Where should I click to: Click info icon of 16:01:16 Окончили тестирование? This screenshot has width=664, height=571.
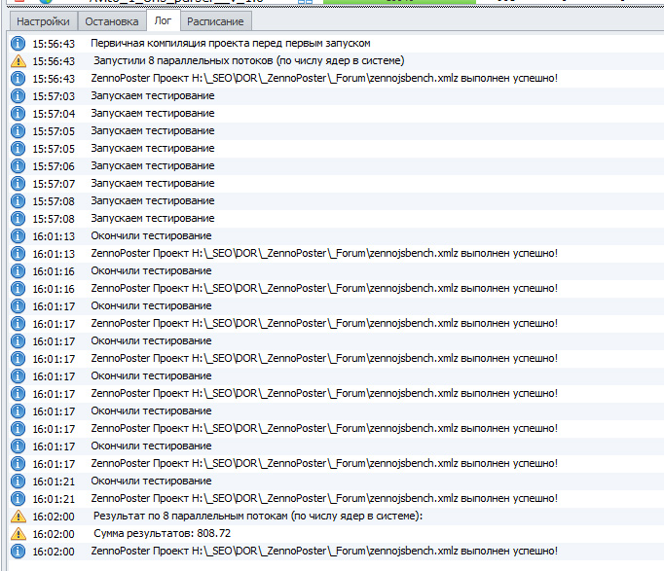tap(18, 271)
